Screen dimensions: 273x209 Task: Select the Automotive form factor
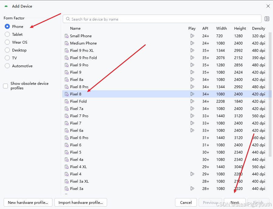coord(7,66)
